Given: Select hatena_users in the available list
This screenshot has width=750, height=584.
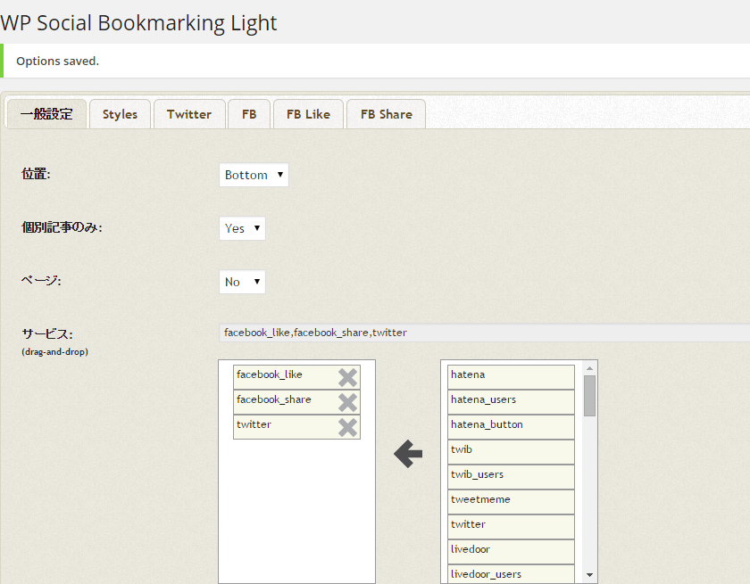Looking at the screenshot, I should tap(511, 402).
